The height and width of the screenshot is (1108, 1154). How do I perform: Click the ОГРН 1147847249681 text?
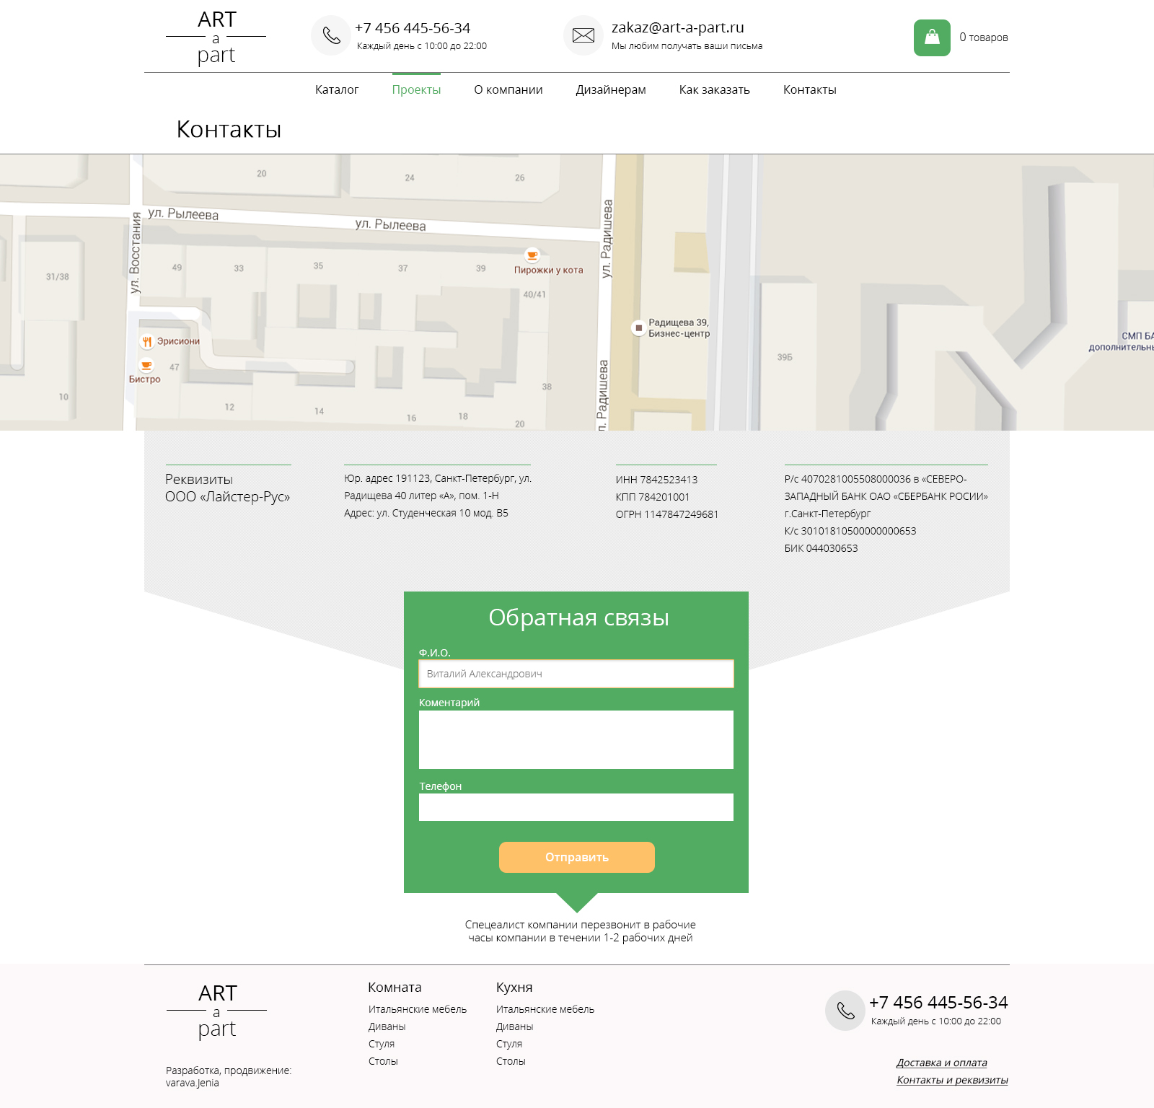pos(667,514)
